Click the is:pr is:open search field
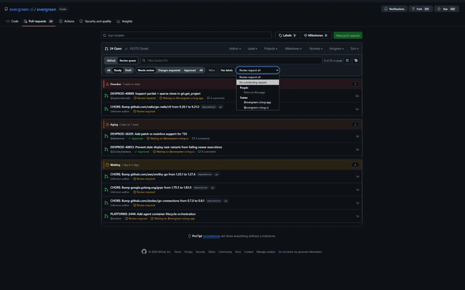 [x=186, y=36]
